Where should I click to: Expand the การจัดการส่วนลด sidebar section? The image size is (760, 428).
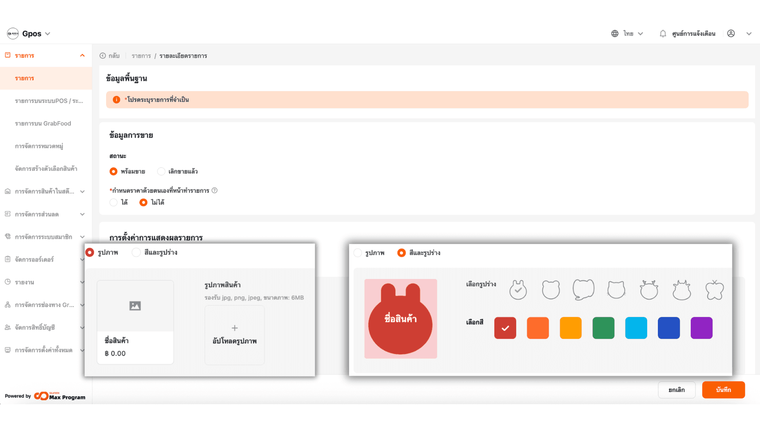82,214
